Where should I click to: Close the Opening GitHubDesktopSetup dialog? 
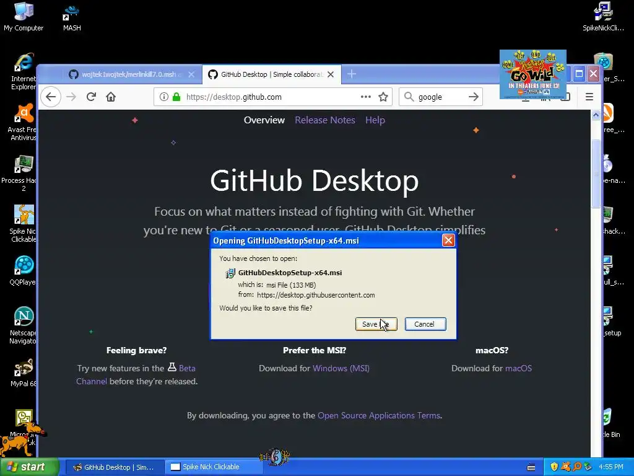(448, 240)
